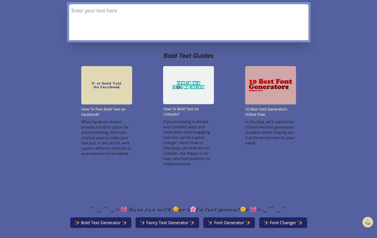The image size is (377, 238).
Task: Click the left pink bow emoji
Action: [124, 209]
